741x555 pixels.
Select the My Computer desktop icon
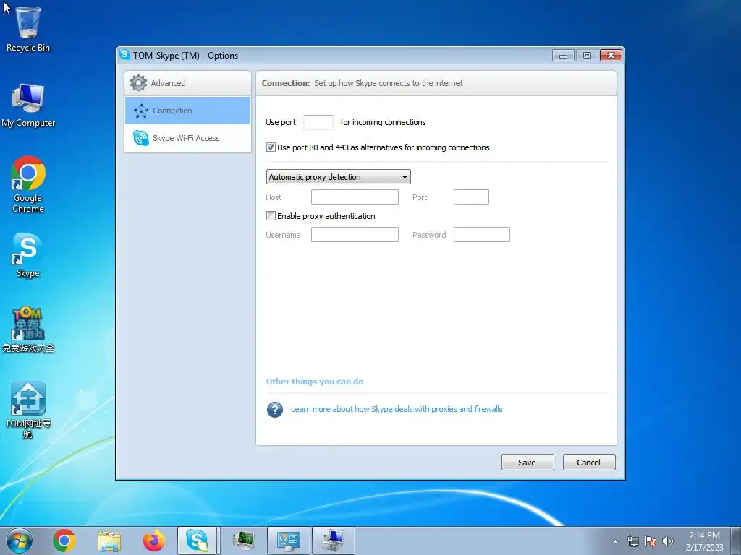28,106
